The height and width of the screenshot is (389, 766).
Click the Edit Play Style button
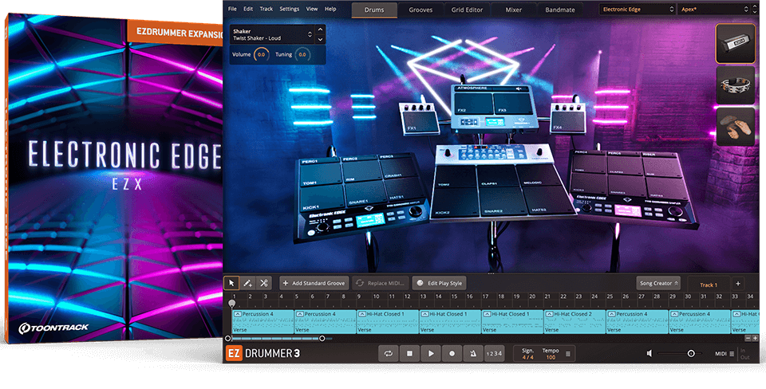[439, 283]
